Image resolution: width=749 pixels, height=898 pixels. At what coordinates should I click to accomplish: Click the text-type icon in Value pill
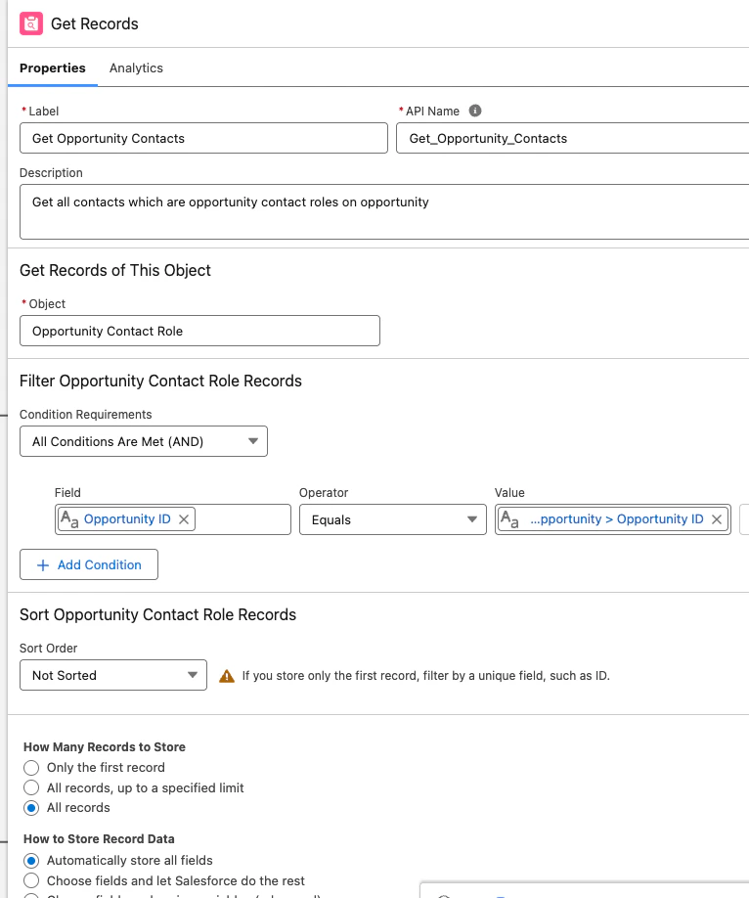(x=509, y=519)
